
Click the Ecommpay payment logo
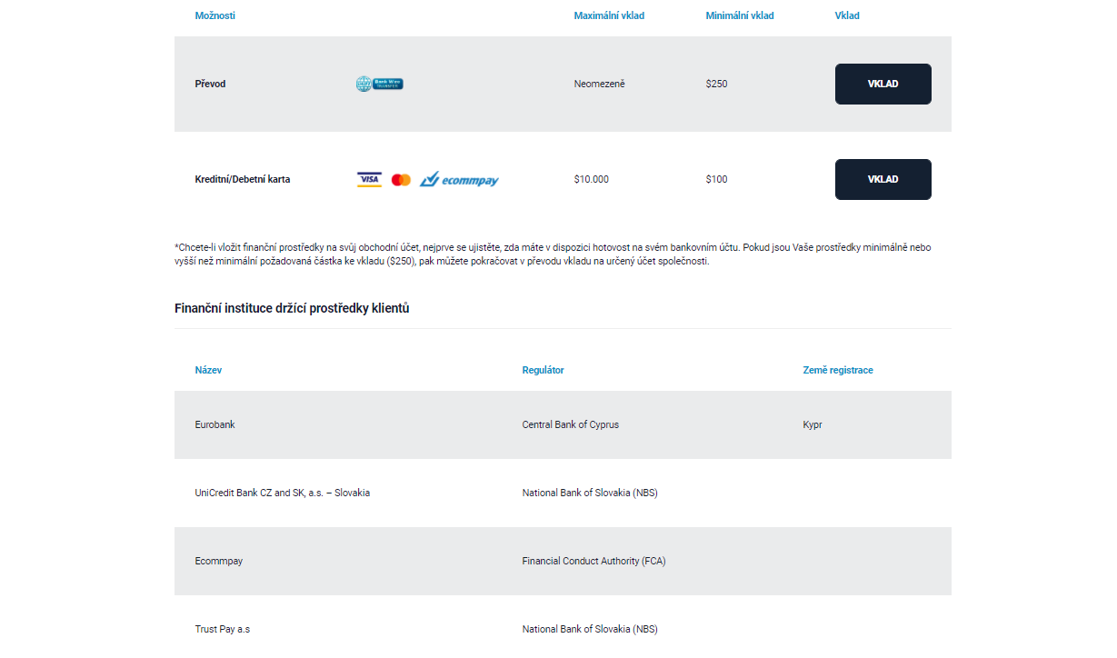coord(459,180)
